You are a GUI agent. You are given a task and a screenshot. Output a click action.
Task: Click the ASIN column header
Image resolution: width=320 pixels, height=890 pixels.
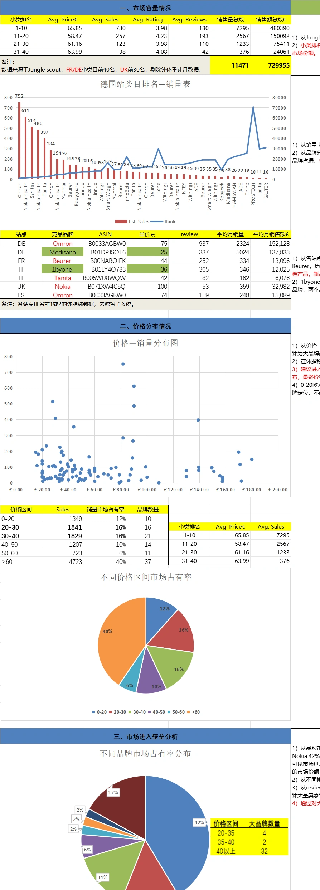pos(105,234)
